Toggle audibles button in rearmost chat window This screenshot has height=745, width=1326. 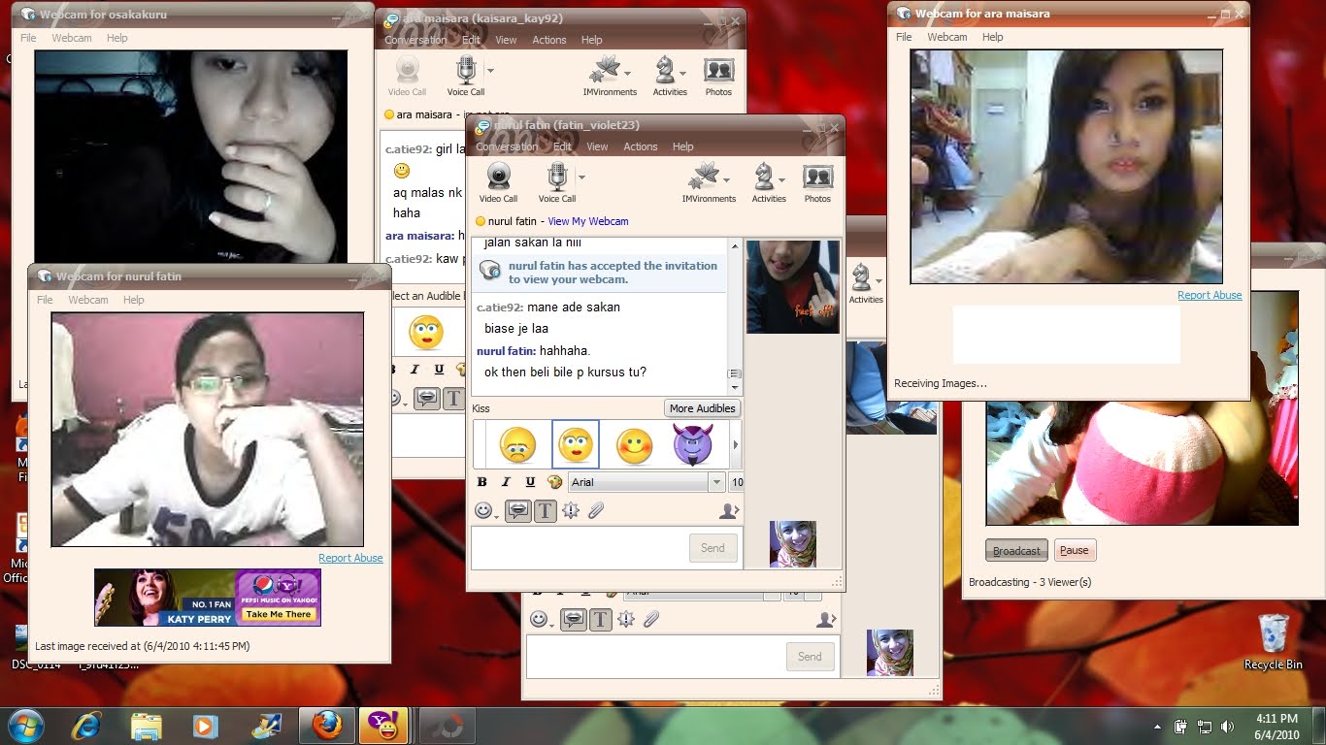point(574,619)
